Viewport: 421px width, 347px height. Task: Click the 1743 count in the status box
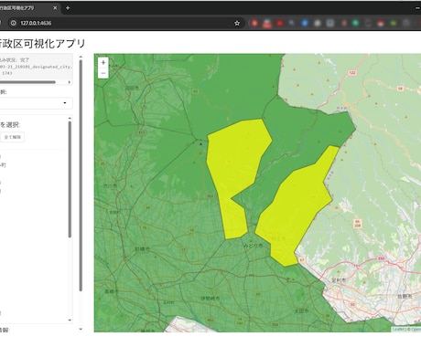coord(7,73)
